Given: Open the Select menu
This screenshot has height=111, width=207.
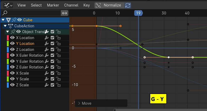Looking at the screenshot, I should coord(36,5).
